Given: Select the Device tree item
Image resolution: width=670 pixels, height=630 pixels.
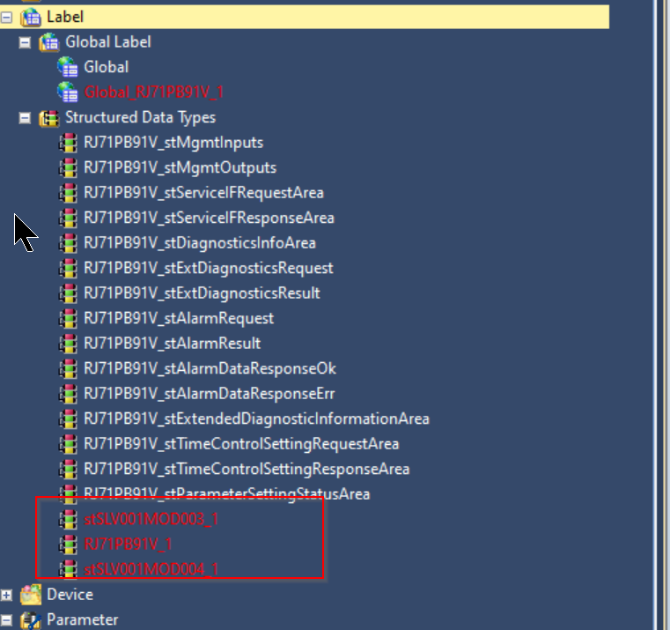Looking at the screenshot, I should 70,595.
